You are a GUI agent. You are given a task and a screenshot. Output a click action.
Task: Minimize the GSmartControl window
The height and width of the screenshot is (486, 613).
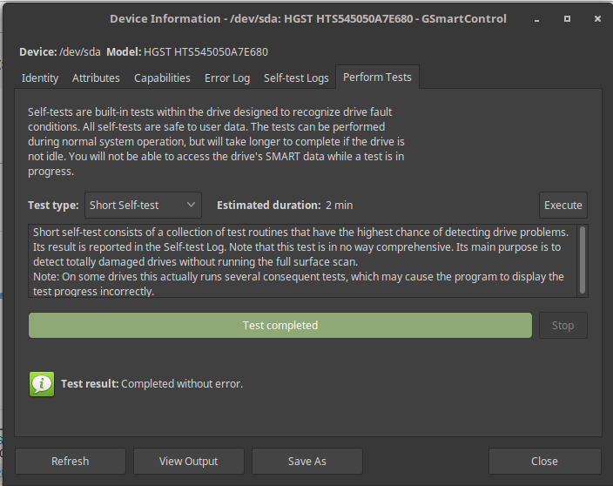coord(536,19)
